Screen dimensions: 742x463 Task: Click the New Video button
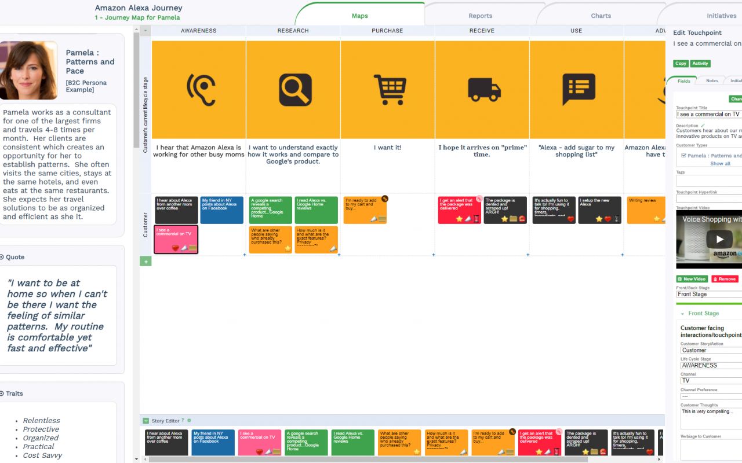click(x=692, y=279)
